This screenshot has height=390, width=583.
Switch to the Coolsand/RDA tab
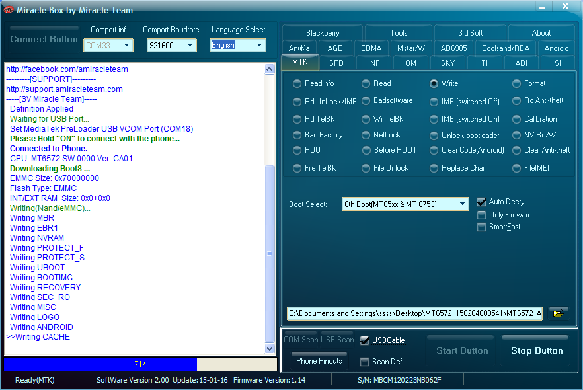click(x=505, y=48)
